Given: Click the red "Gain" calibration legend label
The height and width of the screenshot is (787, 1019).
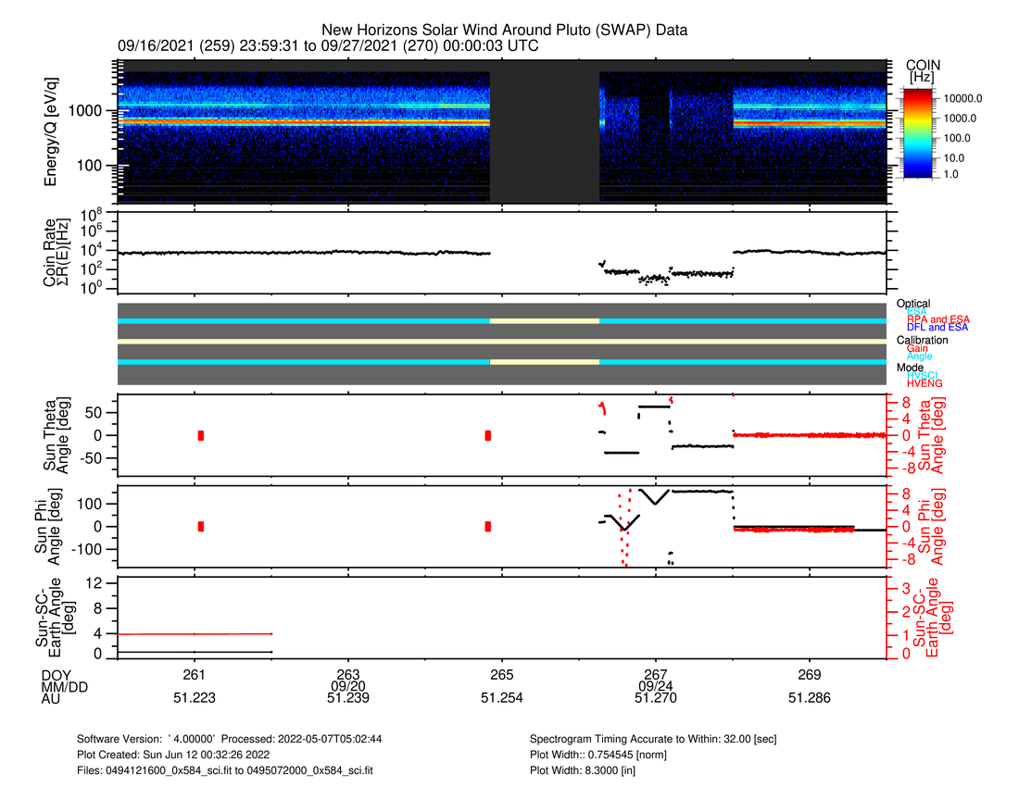Looking at the screenshot, I should point(921,348).
